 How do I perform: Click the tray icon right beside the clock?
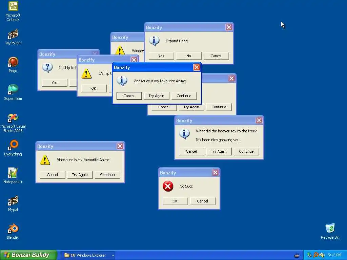(322, 255)
